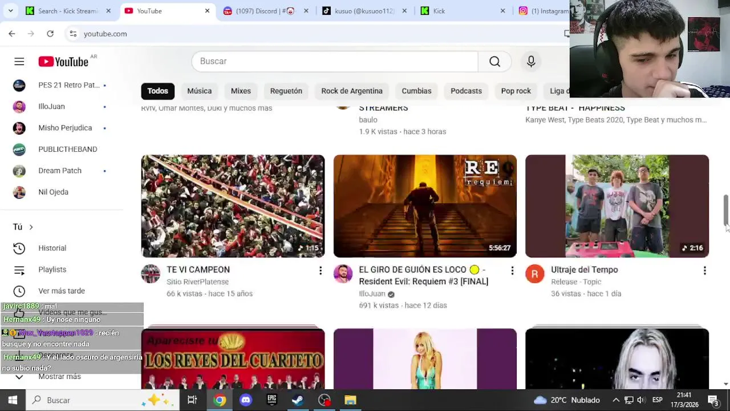
Task: Play the Resident Evil Requiem thumbnail
Action: 425,206
